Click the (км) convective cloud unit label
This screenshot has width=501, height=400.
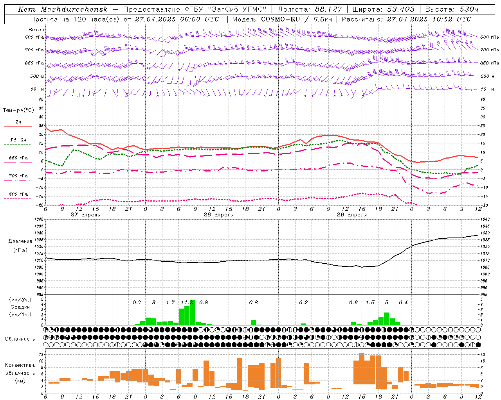(20, 380)
